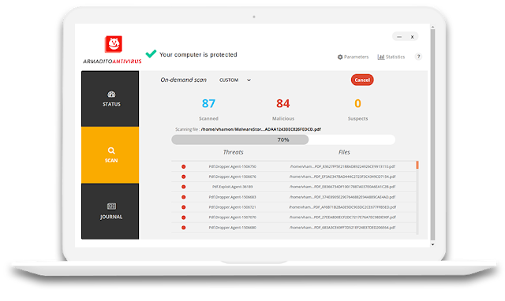This screenshot has width=505, height=301.
Task: Select threat name Pdf.Dropper.Agent-1506683
Action: (x=232, y=197)
